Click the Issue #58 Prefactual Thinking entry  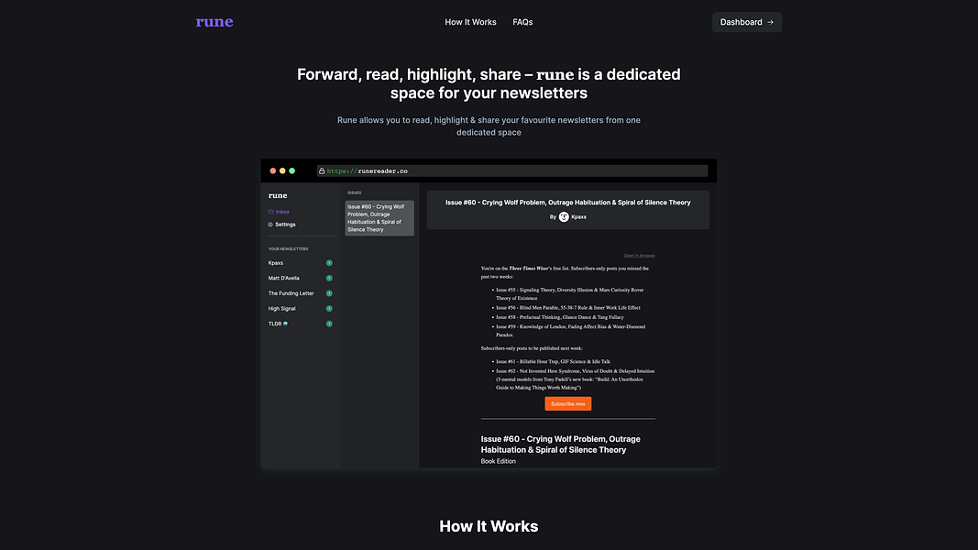[560, 317]
